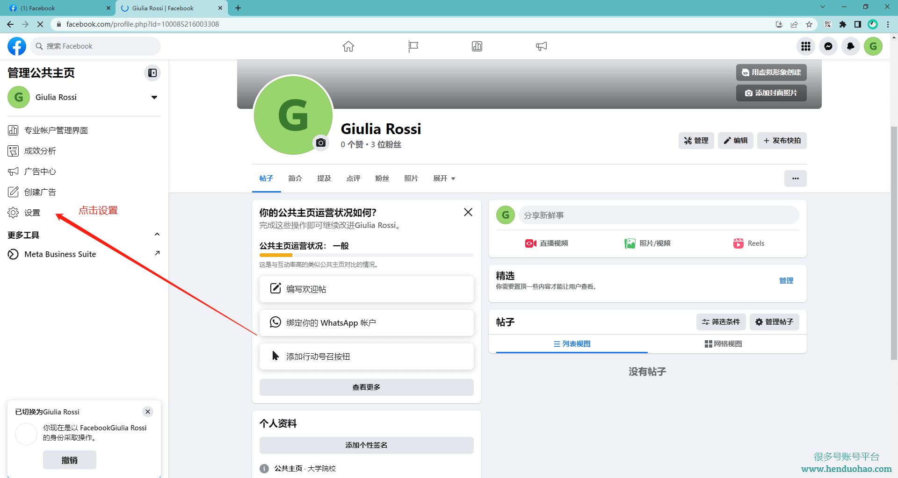Switch to 网格视图 view
This screenshot has height=478, width=898.
[x=723, y=344]
